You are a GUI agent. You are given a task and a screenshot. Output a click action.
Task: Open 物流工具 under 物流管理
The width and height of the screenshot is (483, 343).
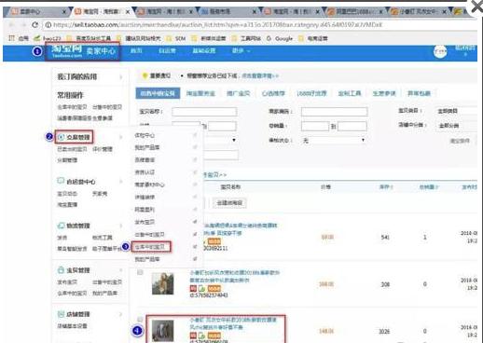pos(103,238)
